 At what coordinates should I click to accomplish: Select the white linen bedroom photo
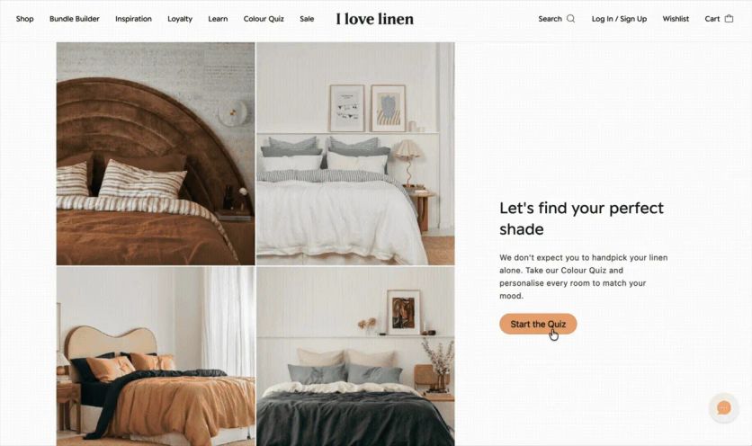coord(355,154)
